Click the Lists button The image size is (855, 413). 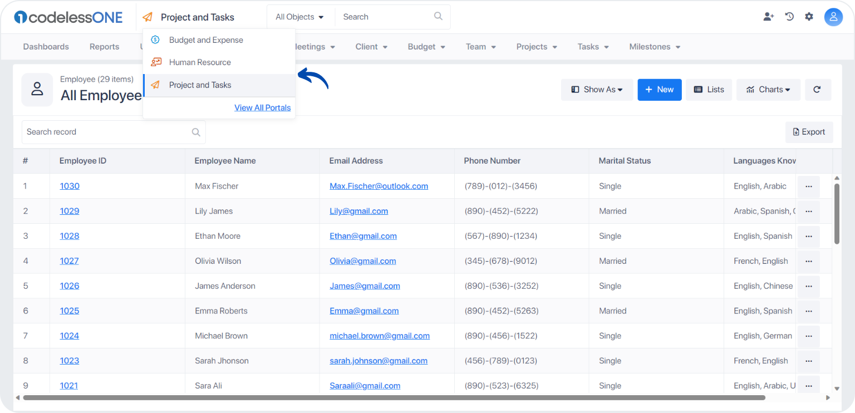tap(709, 90)
